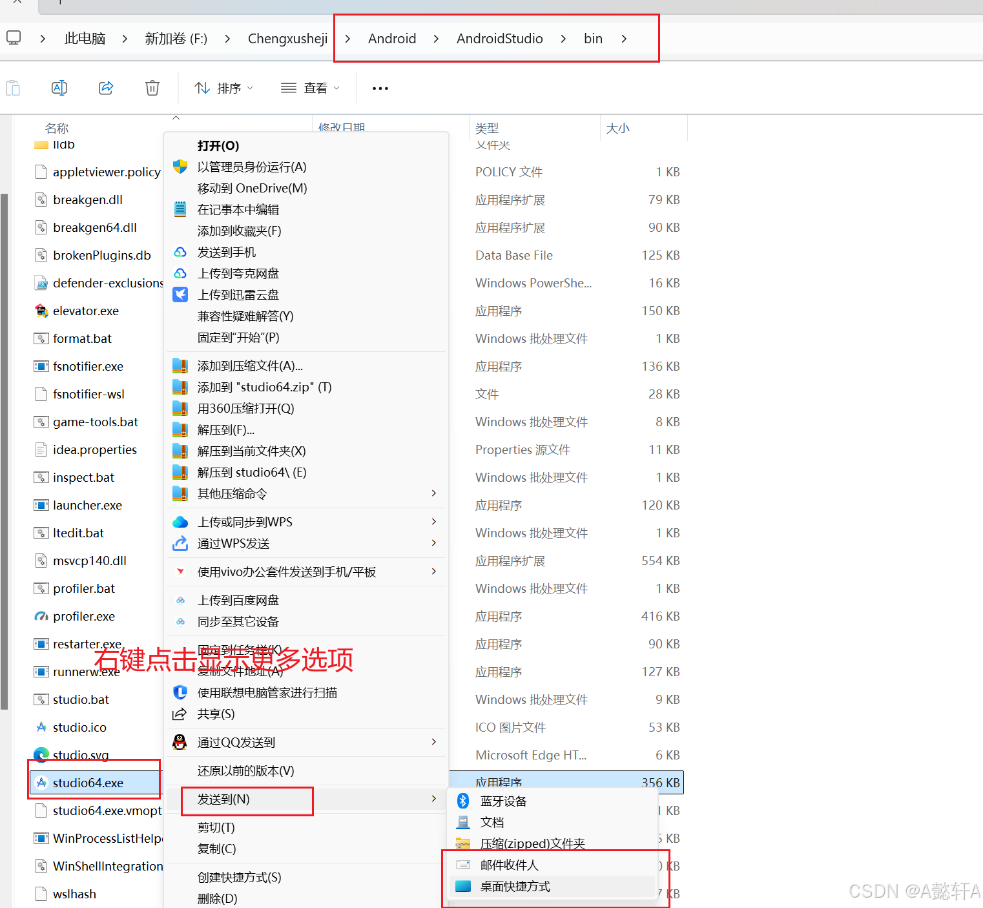983x908 pixels.
Task: Select 固定到"开始"(P)
Action: [306, 337]
